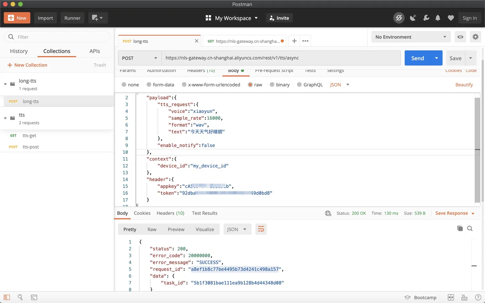Save the request

(455, 58)
